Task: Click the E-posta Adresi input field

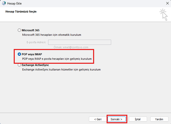Action: coord(80,42)
